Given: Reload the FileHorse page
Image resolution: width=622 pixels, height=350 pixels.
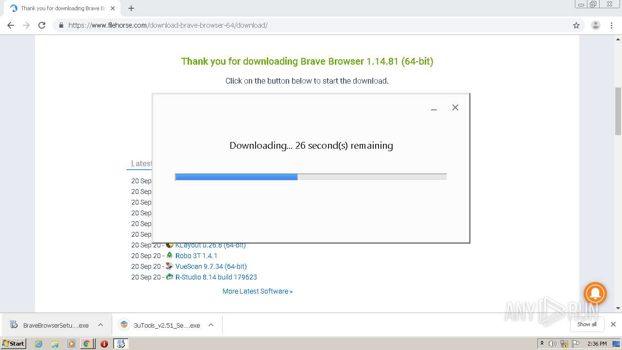Looking at the screenshot, I should pos(42,25).
